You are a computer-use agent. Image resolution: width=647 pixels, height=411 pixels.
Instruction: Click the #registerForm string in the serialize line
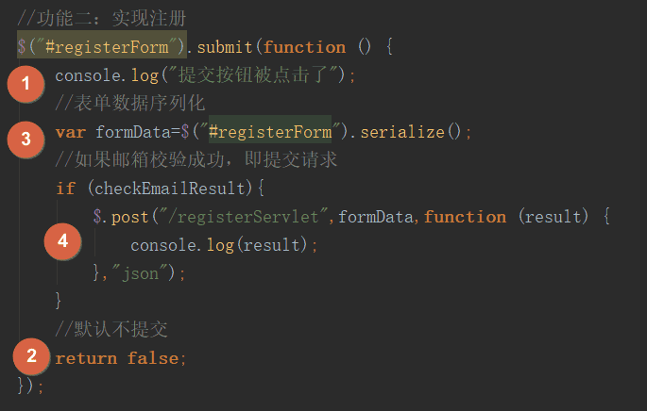(270, 132)
